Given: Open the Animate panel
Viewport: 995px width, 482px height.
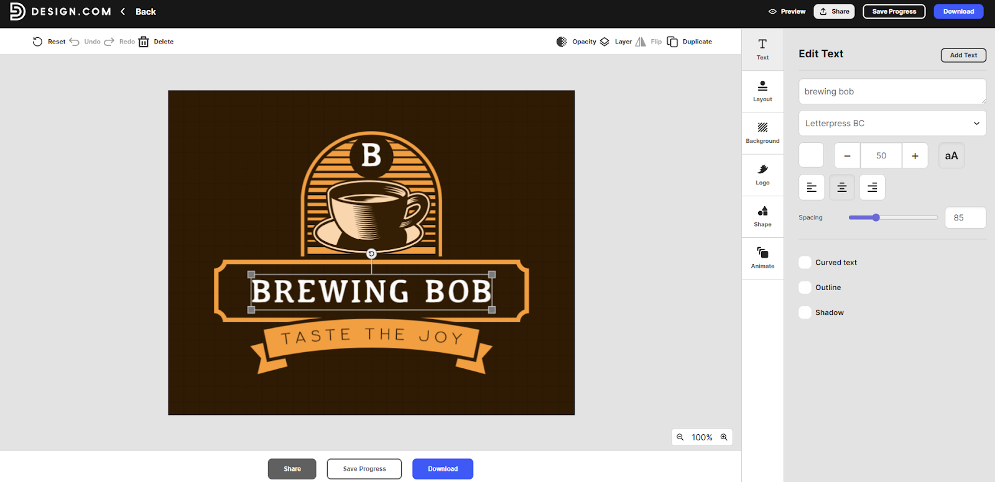Looking at the screenshot, I should pos(762,258).
